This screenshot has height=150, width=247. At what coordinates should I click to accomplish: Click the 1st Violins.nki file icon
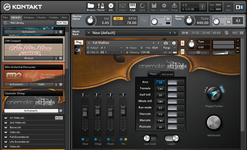(6, 118)
